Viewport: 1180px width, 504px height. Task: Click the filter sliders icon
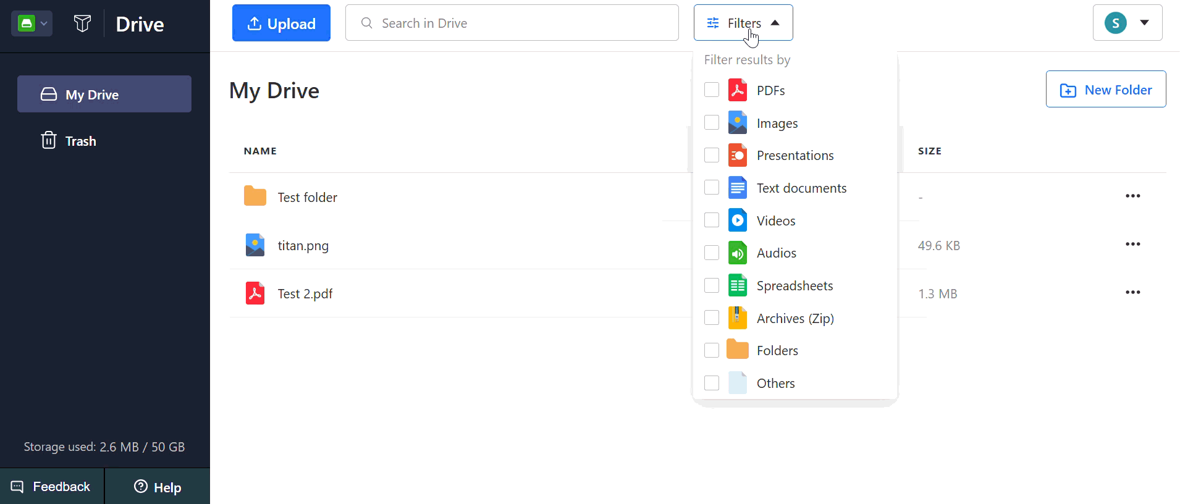tap(713, 23)
